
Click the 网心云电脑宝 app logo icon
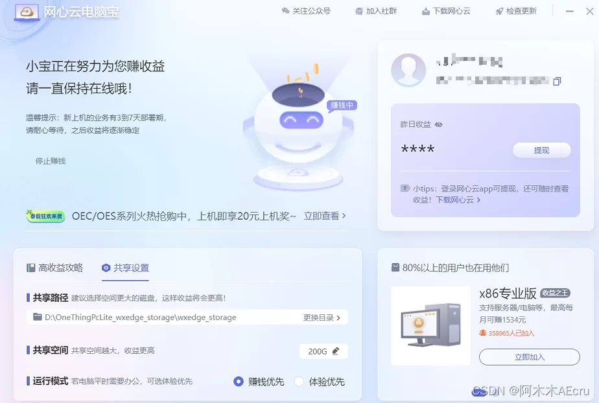tap(26, 12)
